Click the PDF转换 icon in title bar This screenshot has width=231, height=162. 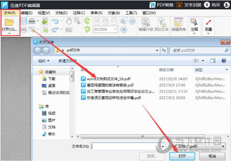(x=152, y=5)
